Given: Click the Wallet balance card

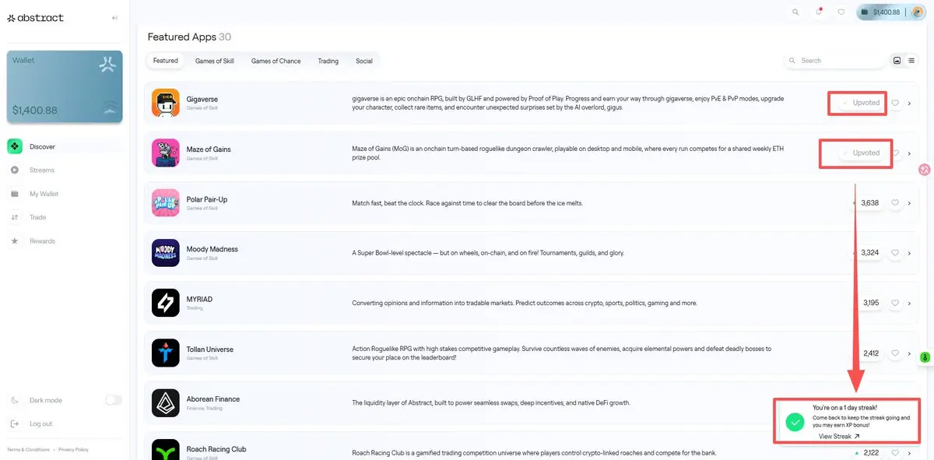Looking at the screenshot, I should (65, 87).
